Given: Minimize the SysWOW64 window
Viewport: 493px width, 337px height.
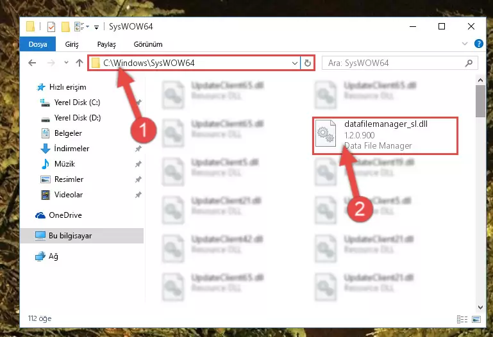Looking at the screenshot, I should click(413, 26).
